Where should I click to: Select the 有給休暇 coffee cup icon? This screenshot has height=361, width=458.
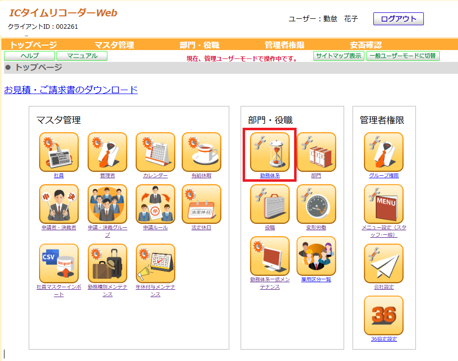[x=201, y=152]
